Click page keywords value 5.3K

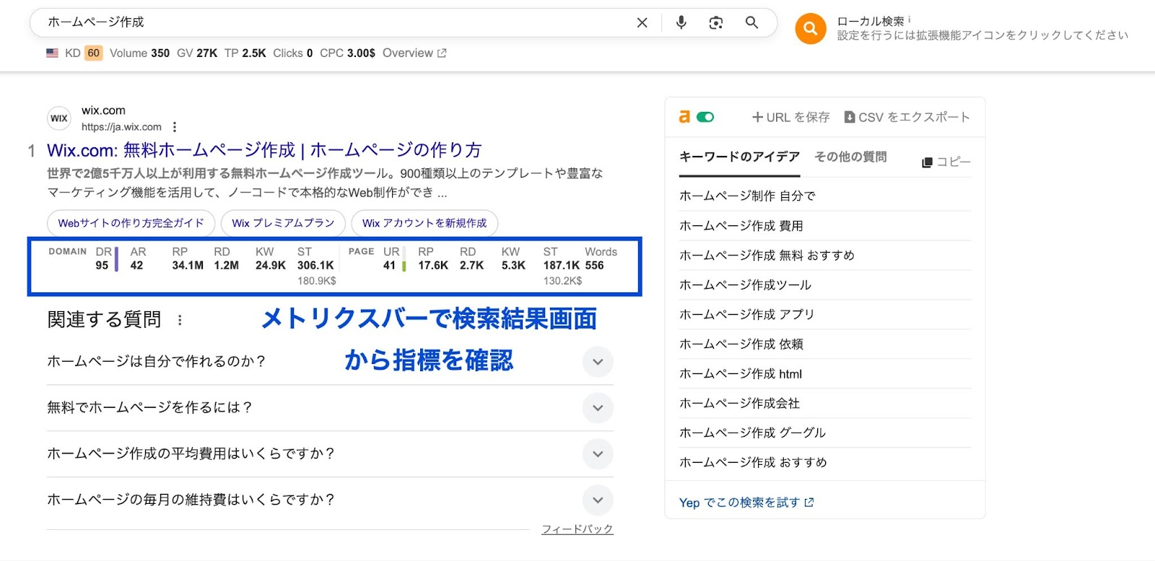(x=513, y=266)
